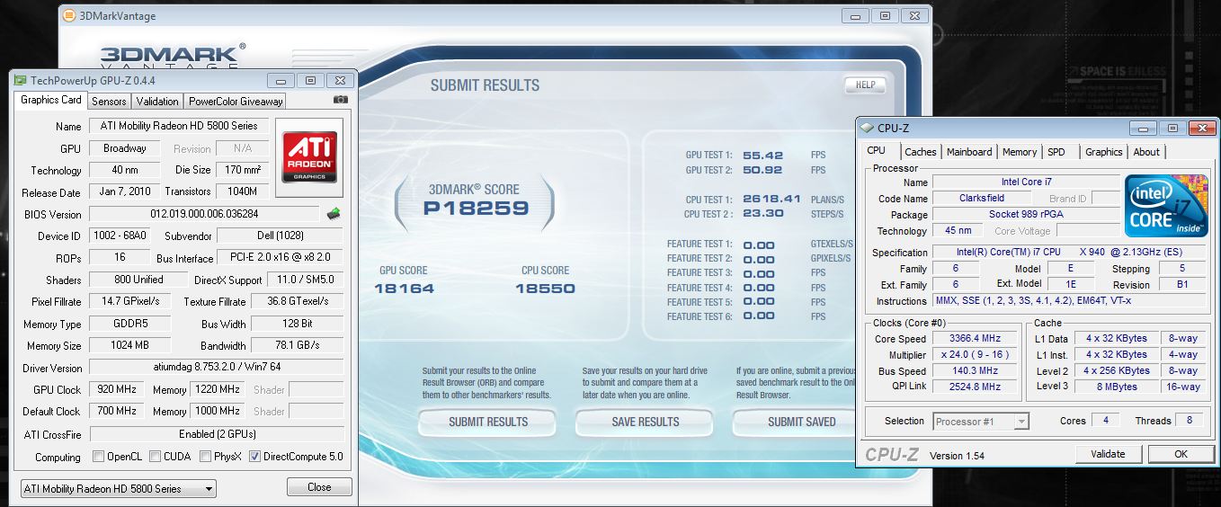Click the QPI Link 2524.8 MHz value
The image size is (1221, 507).
975,387
